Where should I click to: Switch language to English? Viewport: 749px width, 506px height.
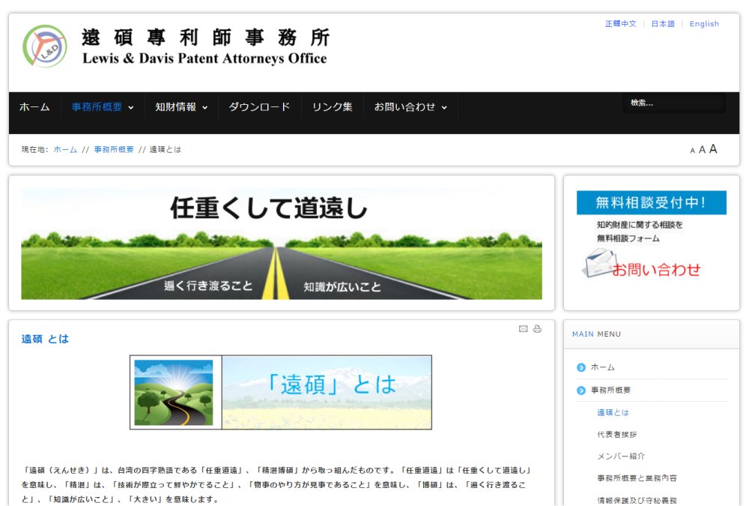704,24
